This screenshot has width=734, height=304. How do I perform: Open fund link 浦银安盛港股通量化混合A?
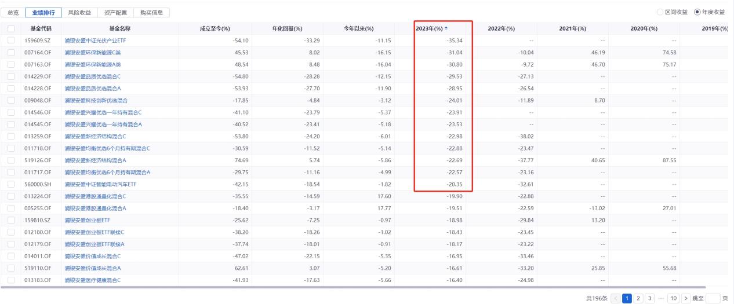95,208
